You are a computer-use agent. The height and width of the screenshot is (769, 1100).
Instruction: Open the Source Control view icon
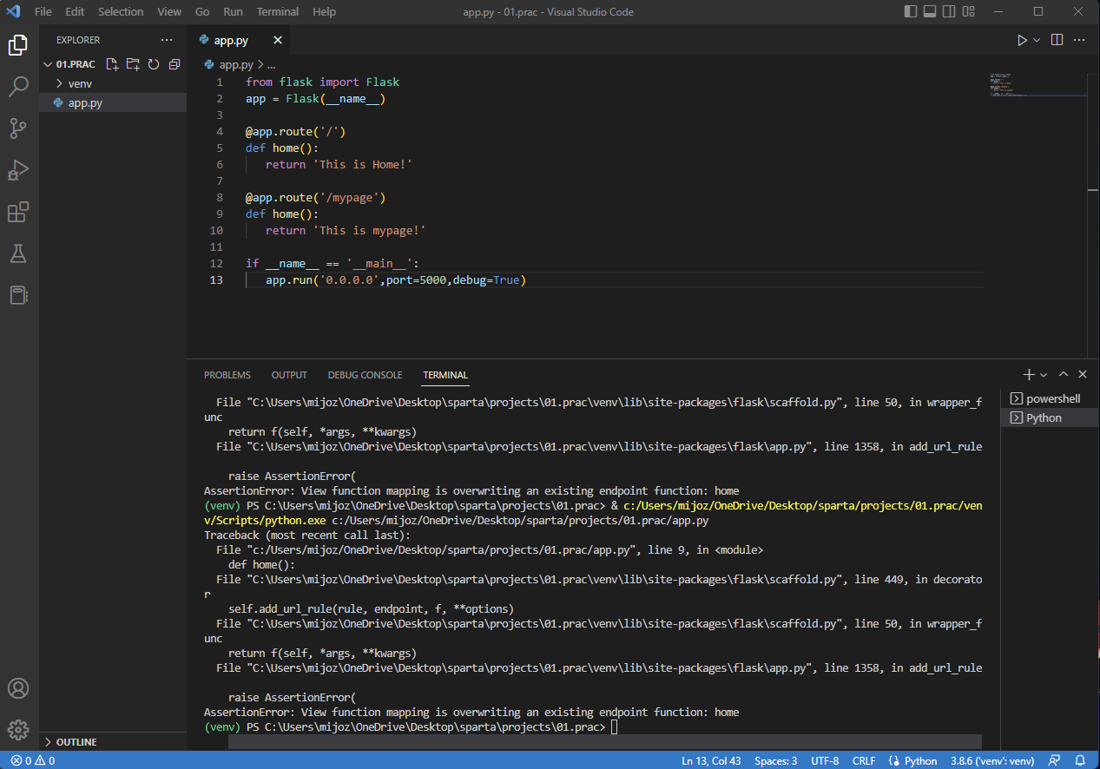point(18,128)
